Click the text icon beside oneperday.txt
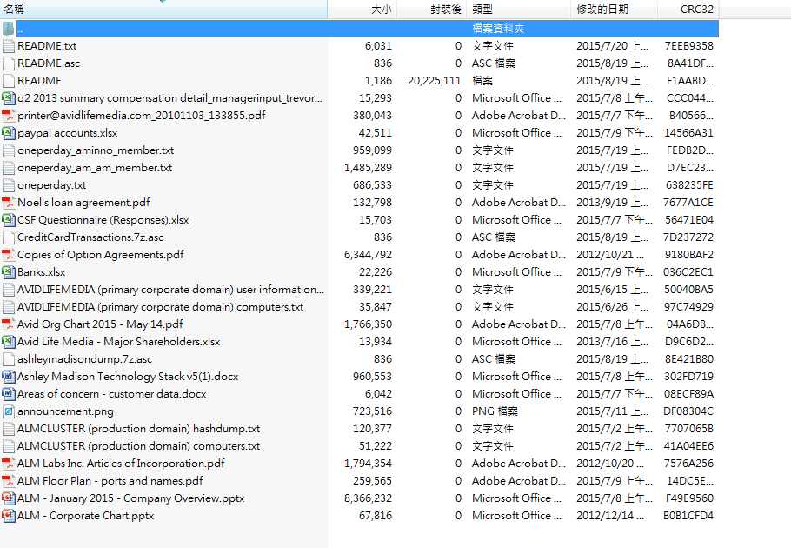 pos(9,185)
